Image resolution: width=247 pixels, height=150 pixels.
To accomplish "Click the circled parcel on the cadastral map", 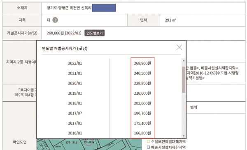I will [x=89, y=143].
